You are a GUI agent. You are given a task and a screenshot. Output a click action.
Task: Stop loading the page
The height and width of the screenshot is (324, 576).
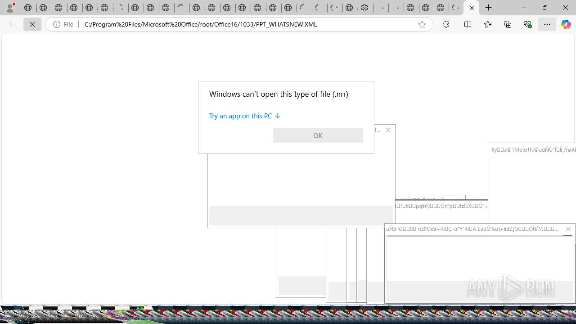point(32,24)
